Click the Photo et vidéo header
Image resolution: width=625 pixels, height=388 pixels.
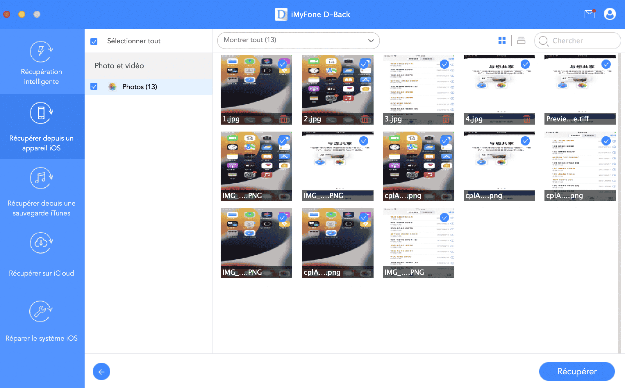click(x=119, y=66)
